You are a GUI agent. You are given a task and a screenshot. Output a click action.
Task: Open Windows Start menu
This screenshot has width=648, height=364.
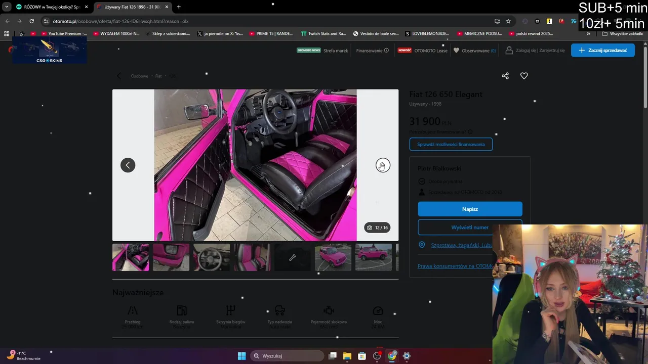click(241, 356)
